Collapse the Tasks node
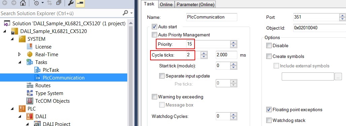The height and width of the screenshot is (126, 346). 20,62
